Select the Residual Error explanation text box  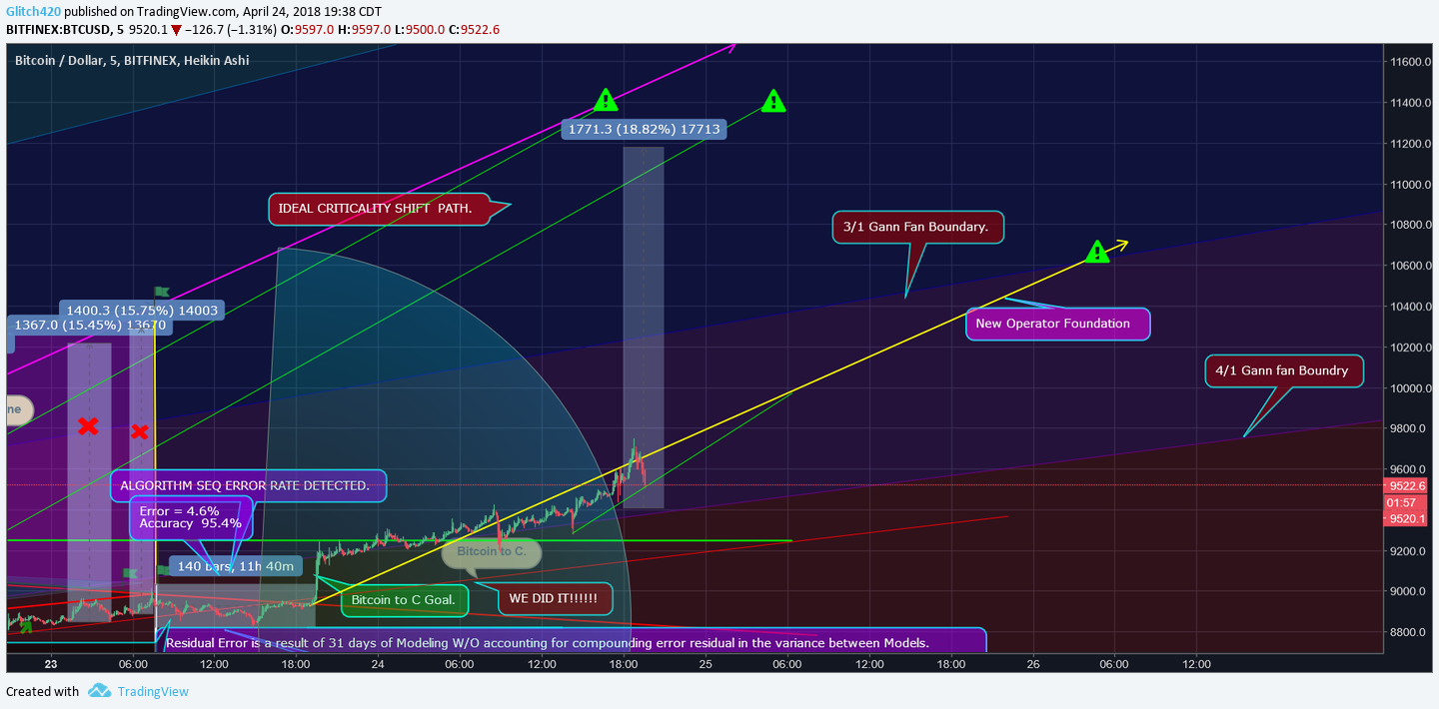(572, 642)
